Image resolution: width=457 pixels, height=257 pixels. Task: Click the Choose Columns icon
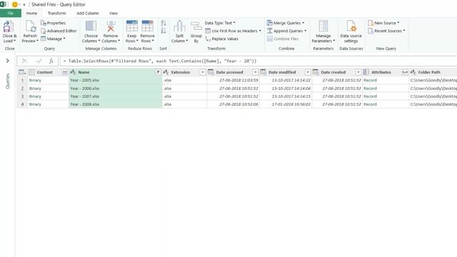coord(91,26)
